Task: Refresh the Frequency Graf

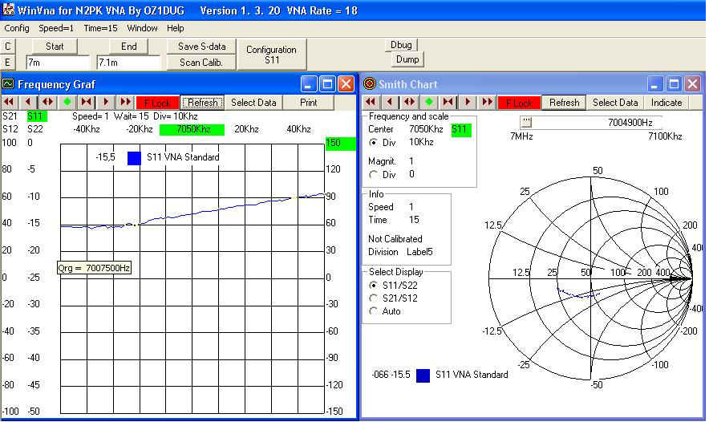Action: point(202,103)
